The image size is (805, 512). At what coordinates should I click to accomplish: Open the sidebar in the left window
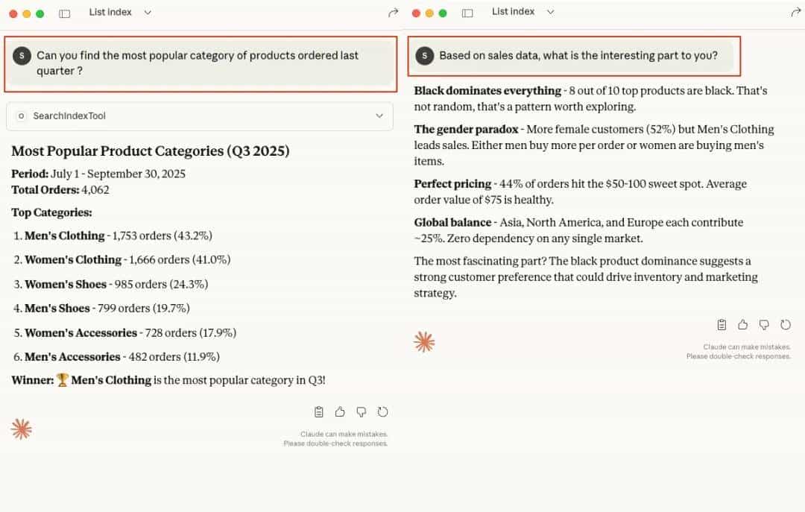[64, 13]
